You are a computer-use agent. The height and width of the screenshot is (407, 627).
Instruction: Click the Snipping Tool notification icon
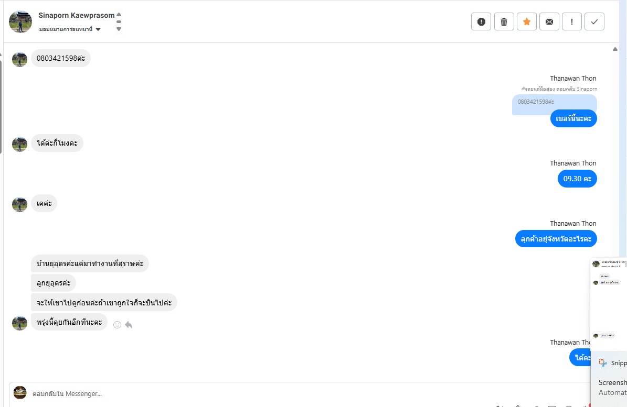[x=602, y=363]
